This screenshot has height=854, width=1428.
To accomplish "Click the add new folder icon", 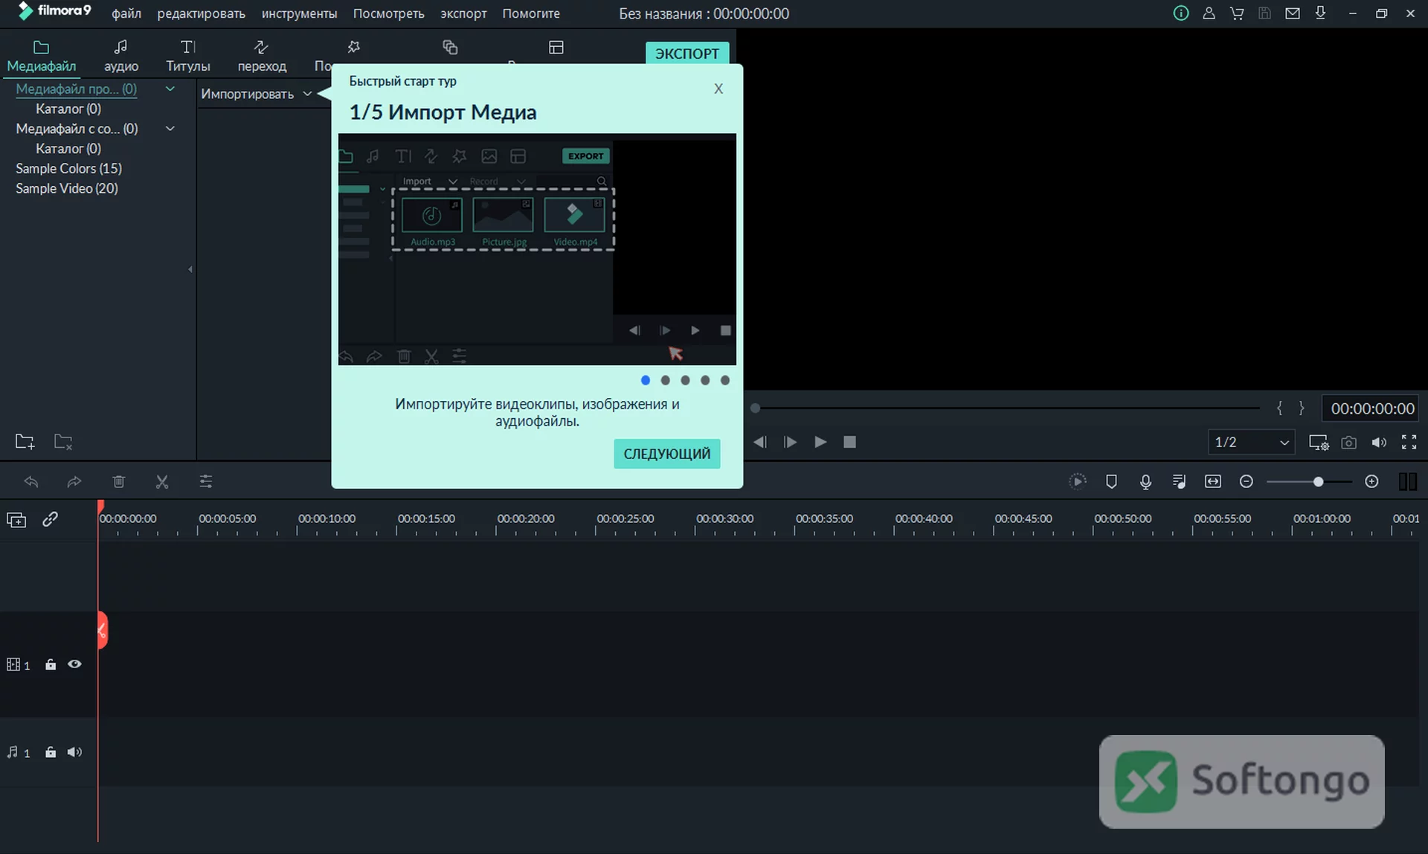I will point(25,442).
